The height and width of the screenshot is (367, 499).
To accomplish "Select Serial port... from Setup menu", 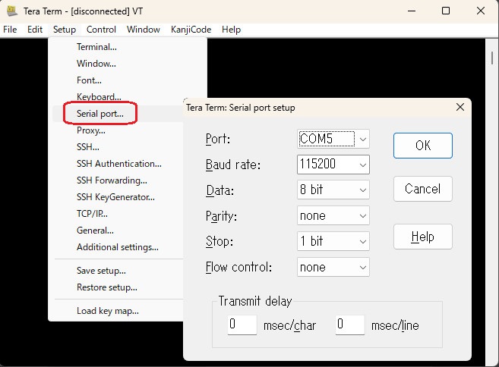I will tap(99, 114).
